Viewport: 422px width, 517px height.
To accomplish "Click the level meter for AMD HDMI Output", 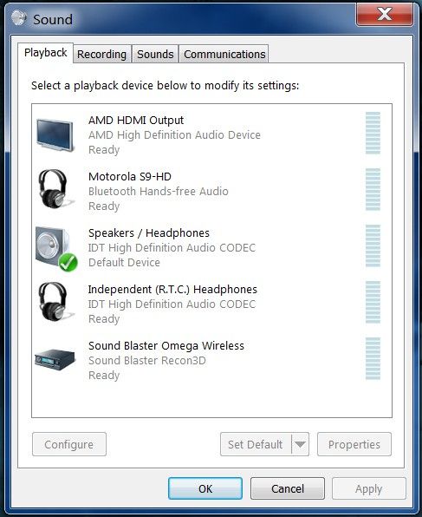I will [x=373, y=133].
